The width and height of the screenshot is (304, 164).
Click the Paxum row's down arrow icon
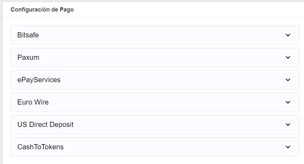[x=288, y=58]
